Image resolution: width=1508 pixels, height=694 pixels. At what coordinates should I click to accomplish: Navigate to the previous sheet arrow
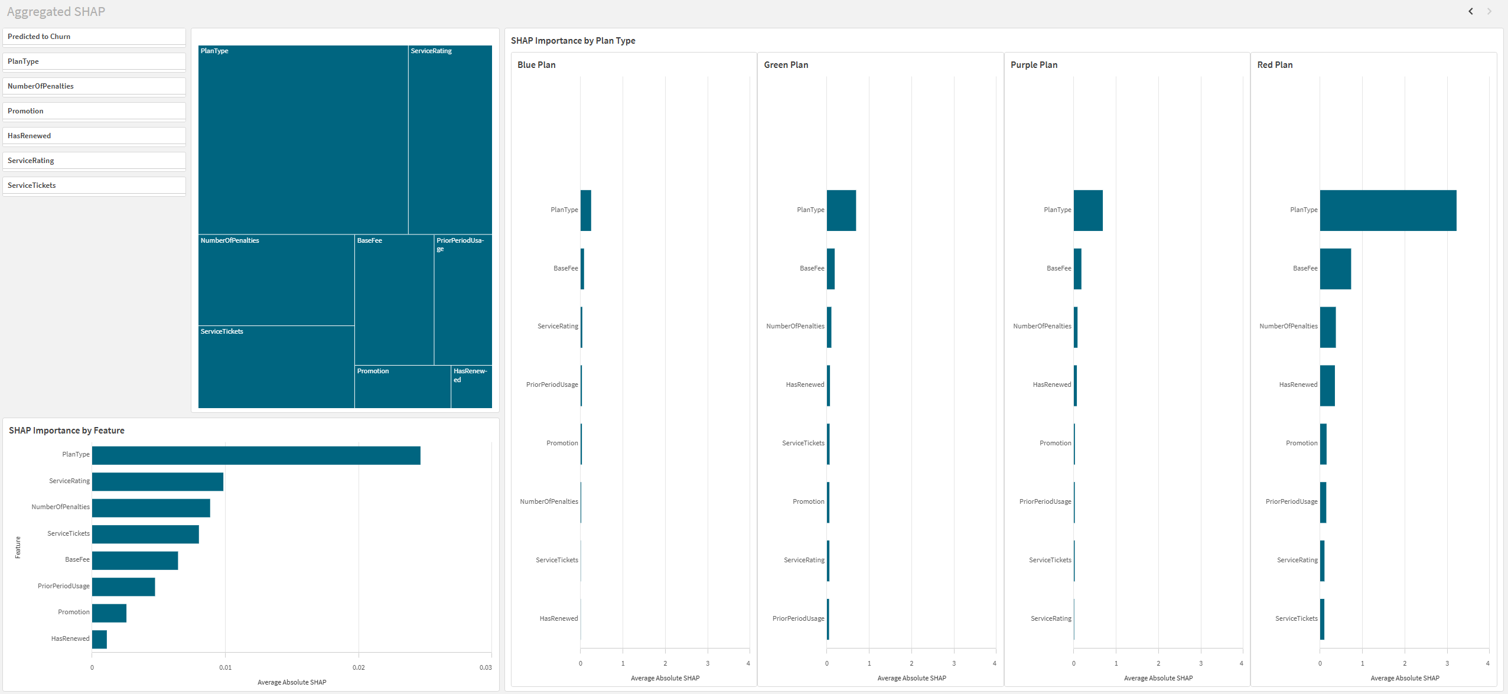[x=1471, y=11]
